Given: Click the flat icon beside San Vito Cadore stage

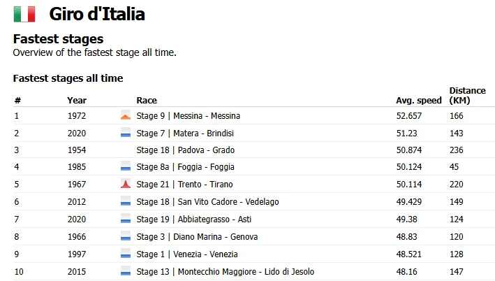Looking at the screenshot, I should (126, 201).
